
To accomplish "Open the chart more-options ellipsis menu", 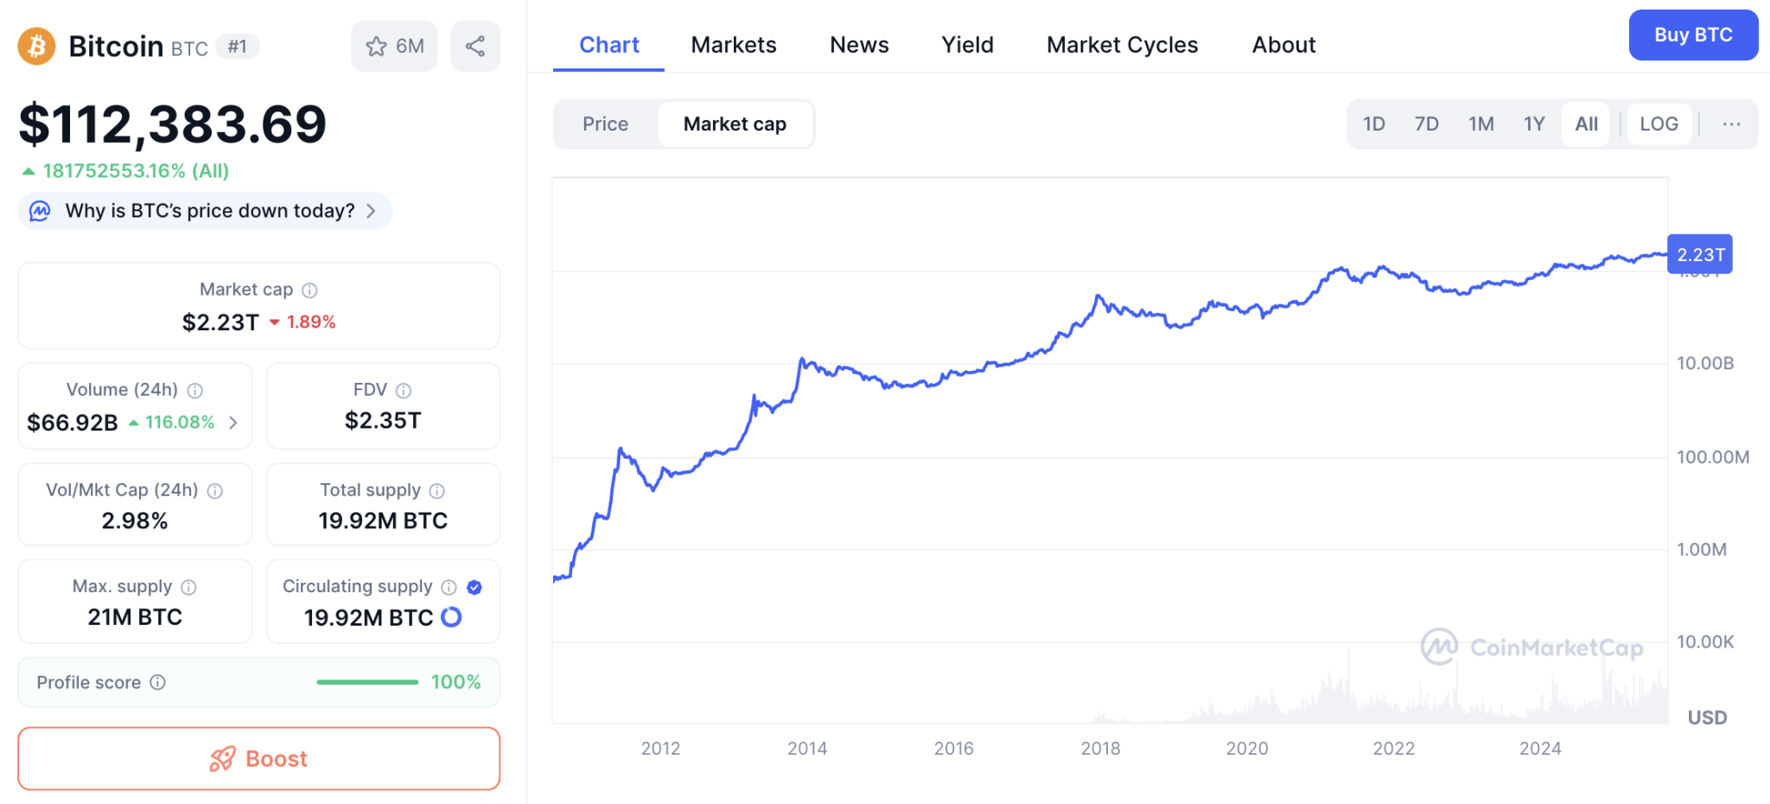I will (1731, 124).
